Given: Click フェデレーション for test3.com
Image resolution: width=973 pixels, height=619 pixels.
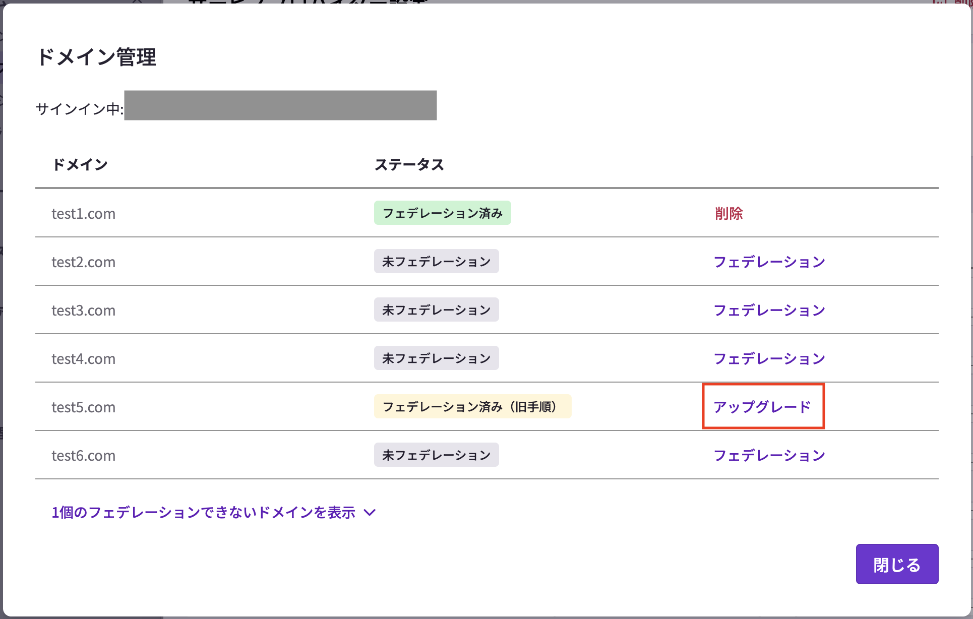Looking at the screenshot, I should click(769, 310).
